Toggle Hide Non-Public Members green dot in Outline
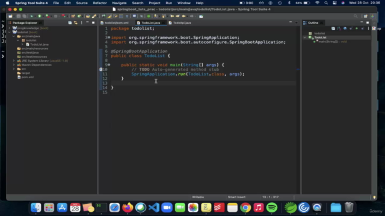Image resolution: width=385 pixels, height=216 pixels. pos(357,29)
